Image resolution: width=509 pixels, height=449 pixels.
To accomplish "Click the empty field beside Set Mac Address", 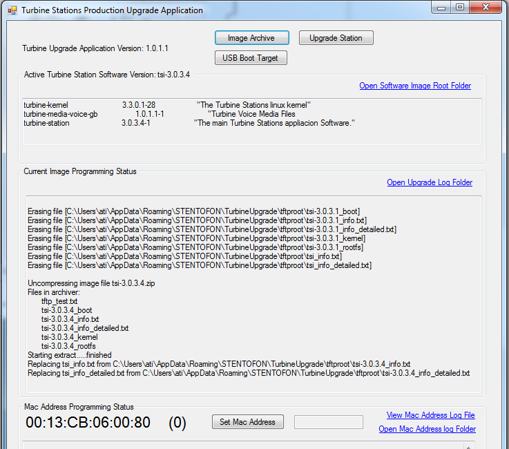I will 329,422.
